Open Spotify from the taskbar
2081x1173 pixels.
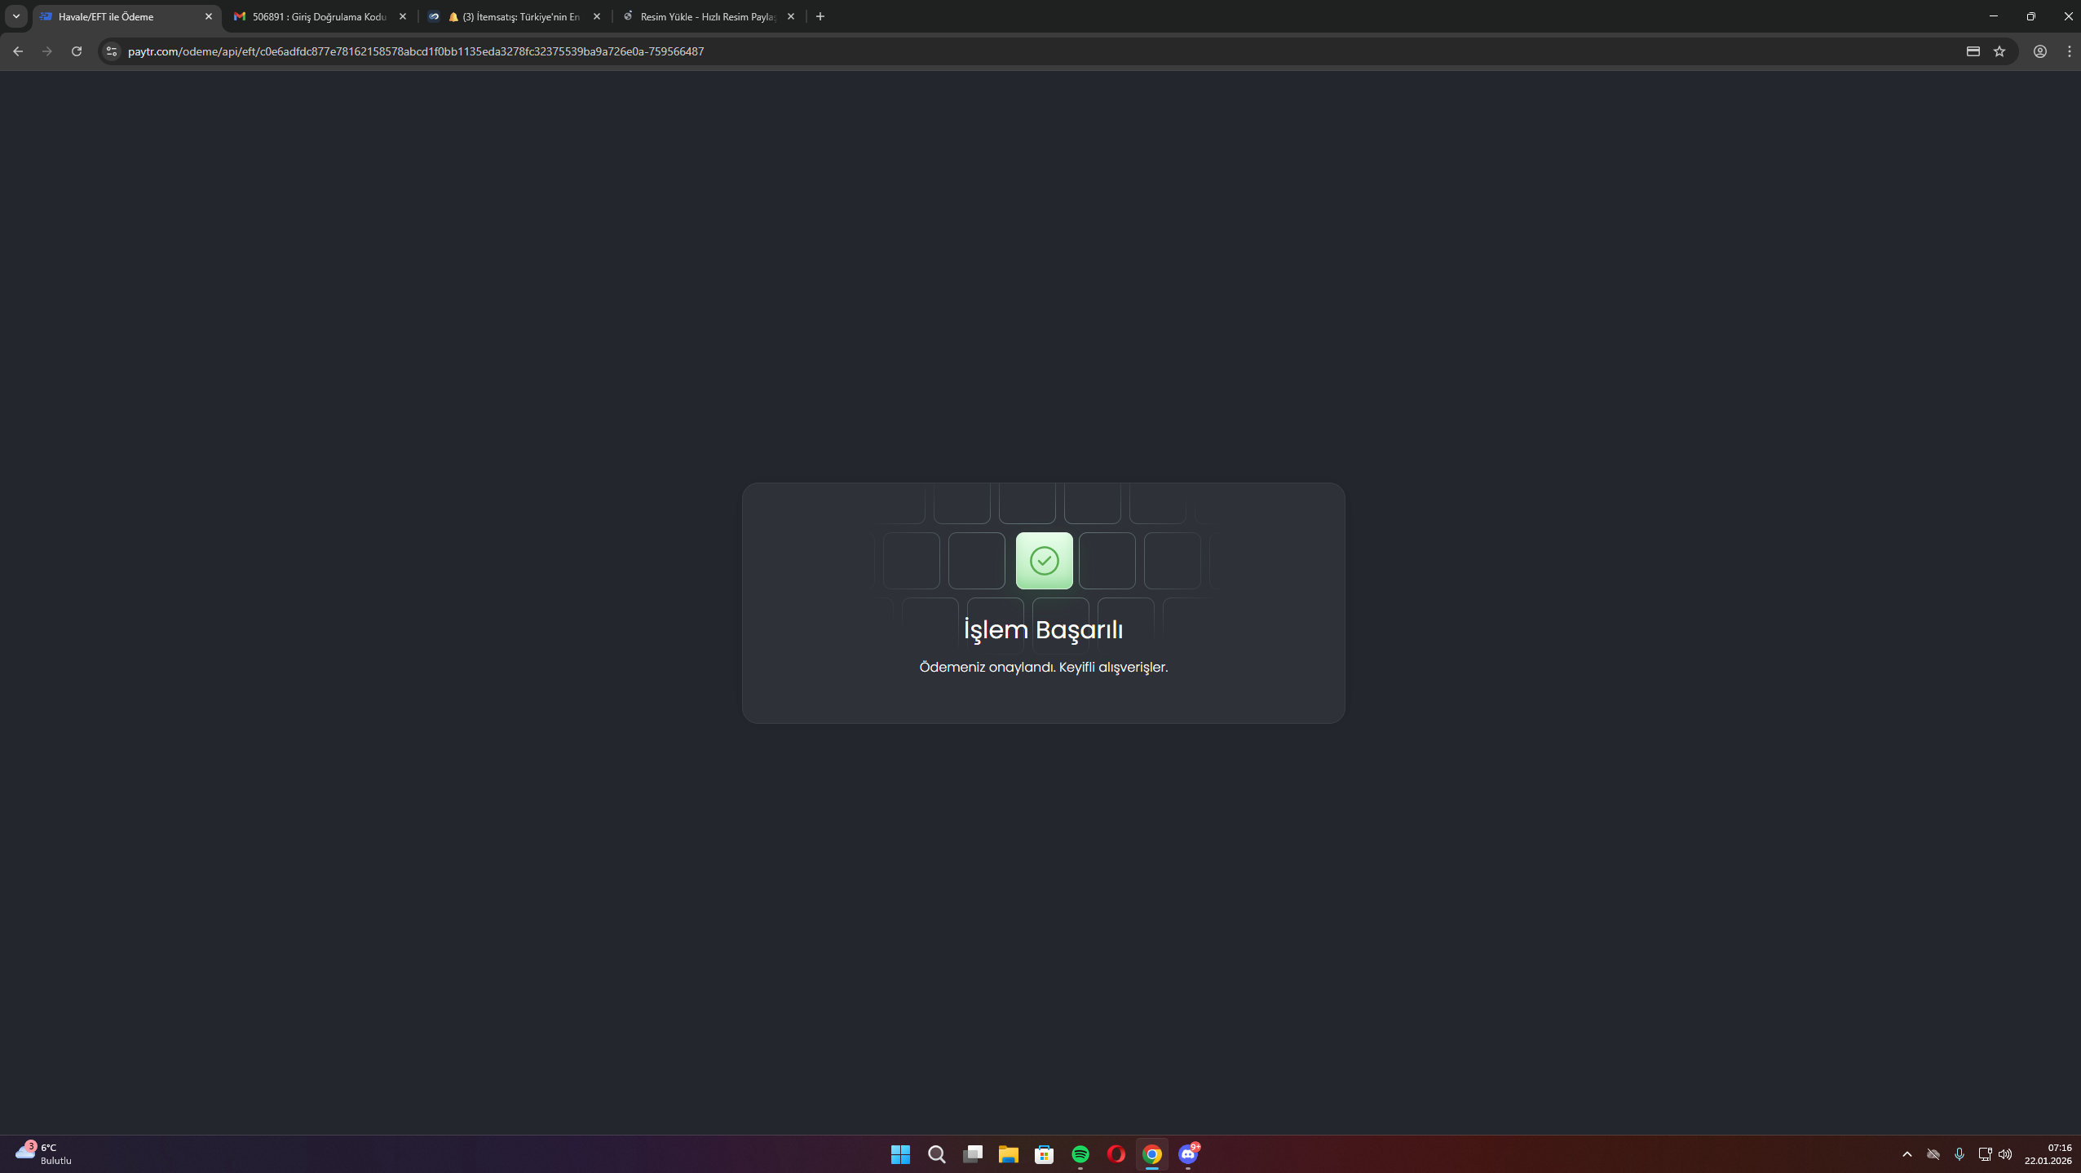[x=1080, y=1154]
